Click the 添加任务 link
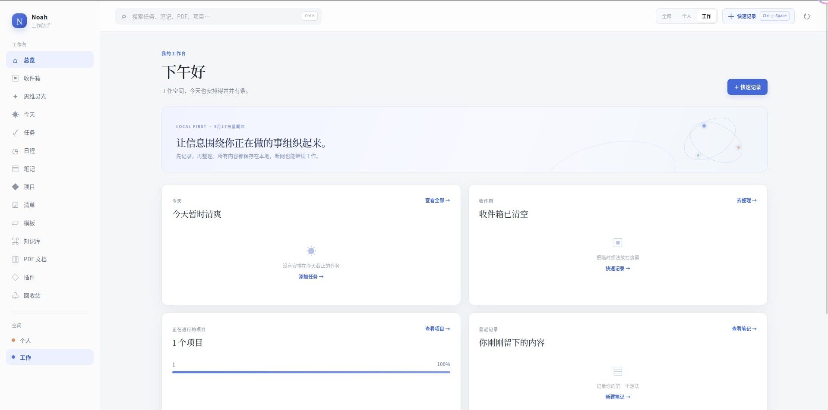Screen dimensions: 828x410 coord(311,277)
